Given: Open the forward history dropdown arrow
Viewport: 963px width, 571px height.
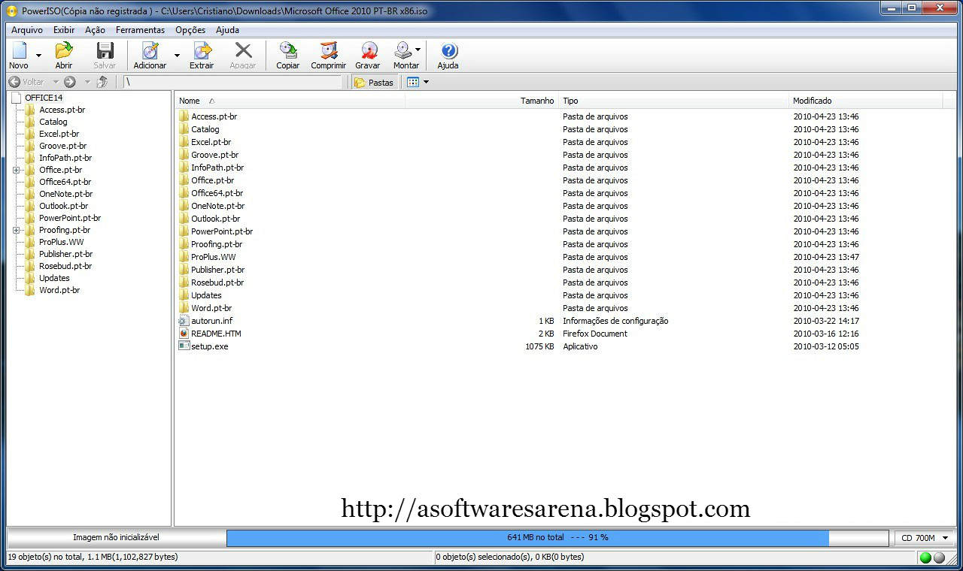Looking at the screenshot, I should [87, 82].
